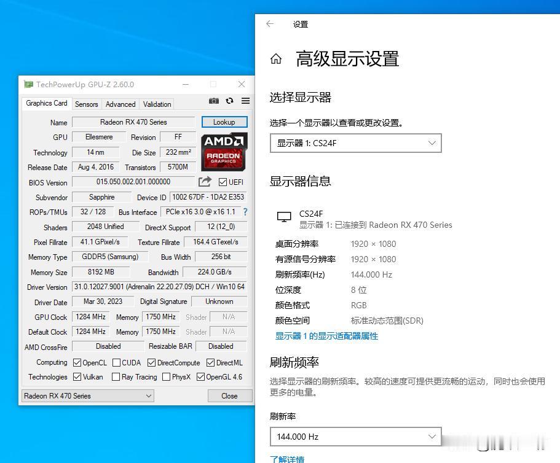
Task: Click the Shaders value 2048 Unified
Action: pos(106,227)
